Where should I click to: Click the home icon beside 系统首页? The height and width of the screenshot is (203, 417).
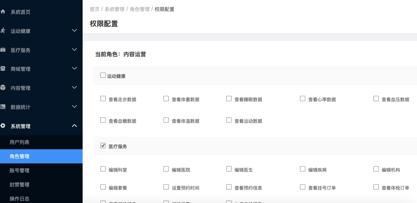3,12
